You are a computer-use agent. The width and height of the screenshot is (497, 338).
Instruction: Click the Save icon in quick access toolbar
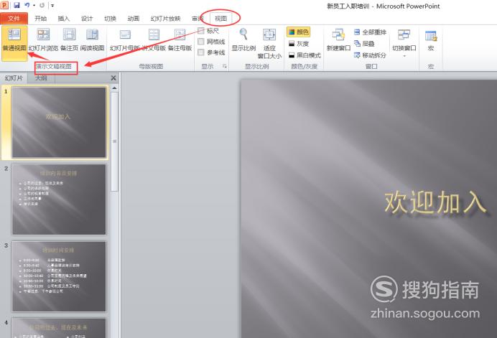[17, 5]
